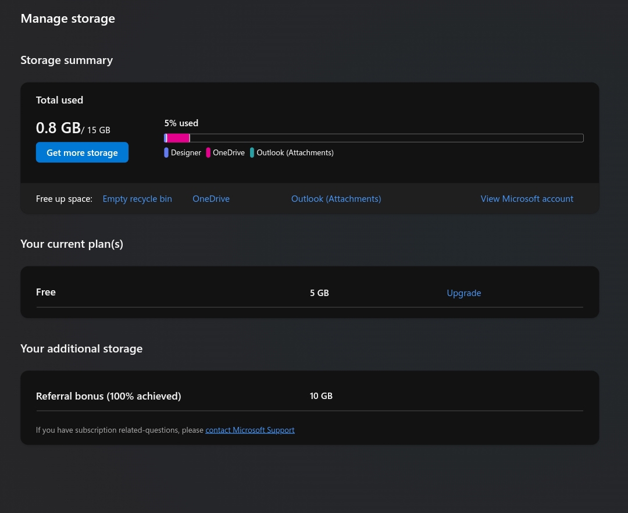Click the pink OneDrive legend indicator
The height and width of the screenshot is (513, 628).
(x=208, y=152)
